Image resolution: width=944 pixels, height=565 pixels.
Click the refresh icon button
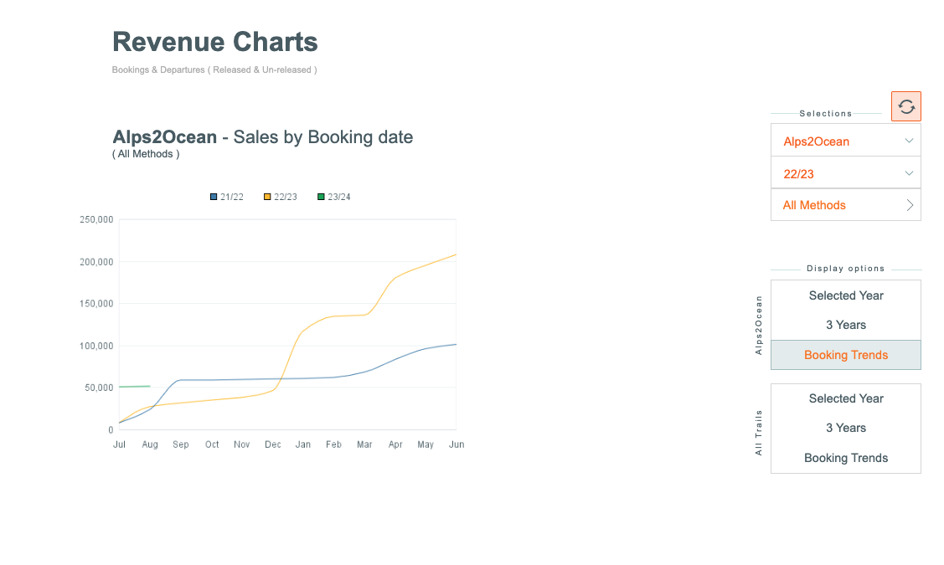(905, 106)
